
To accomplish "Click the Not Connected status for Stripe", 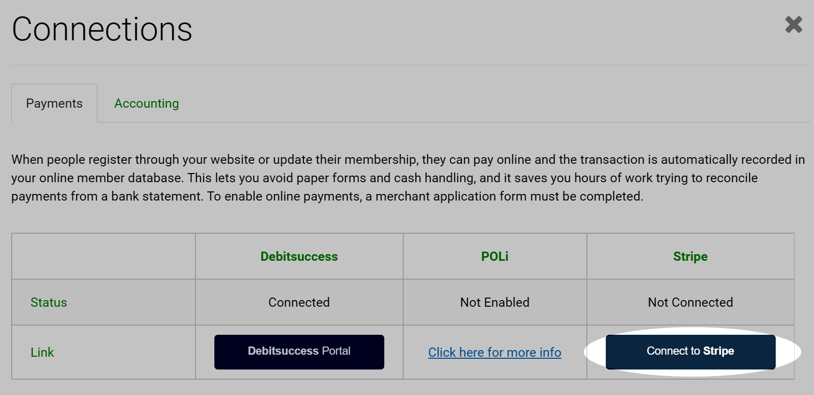I will click(690, 302).
